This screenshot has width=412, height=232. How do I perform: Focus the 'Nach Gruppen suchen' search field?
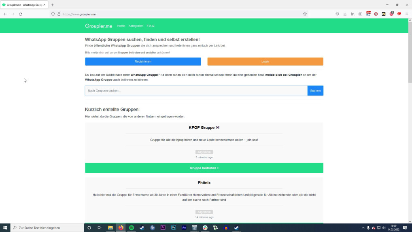click(196, 91)
